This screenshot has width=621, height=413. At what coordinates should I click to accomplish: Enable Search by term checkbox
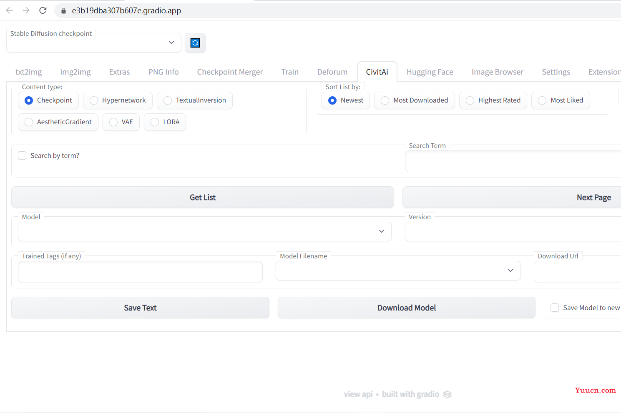23,155
